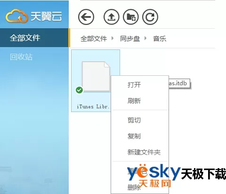226x194 pixels.
Task: Choose 剪切 from the context menu
Action: [x=134, y=120]
